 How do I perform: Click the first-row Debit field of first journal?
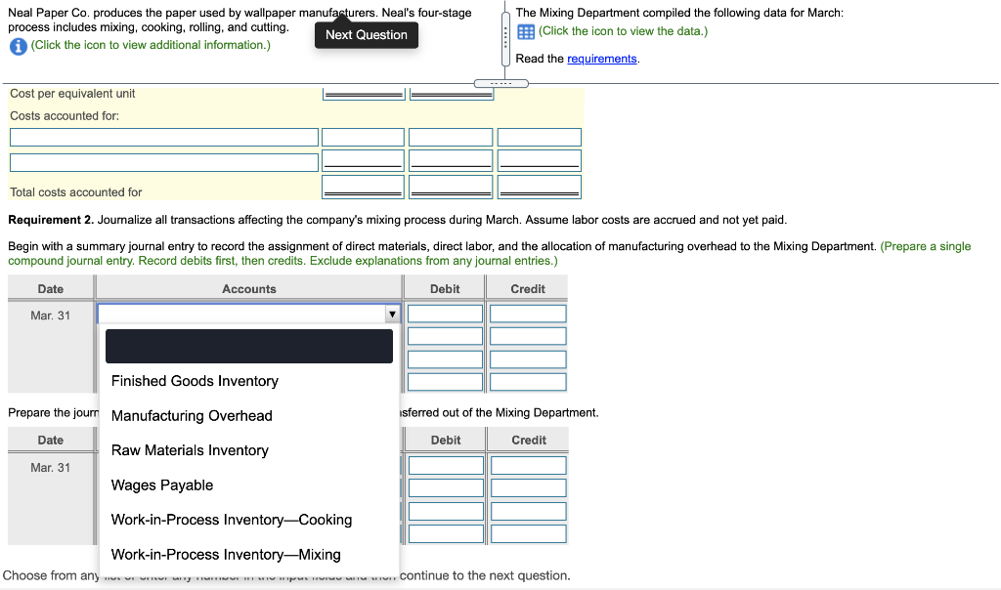tap(445, 314)
